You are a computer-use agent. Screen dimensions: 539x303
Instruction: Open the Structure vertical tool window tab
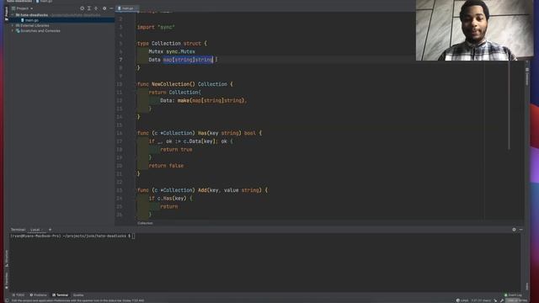pyautogui.click(x=6, y=258)
